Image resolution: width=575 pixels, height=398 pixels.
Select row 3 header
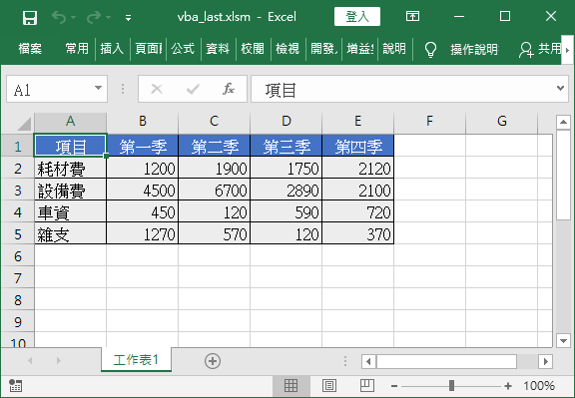click(18, 191)
